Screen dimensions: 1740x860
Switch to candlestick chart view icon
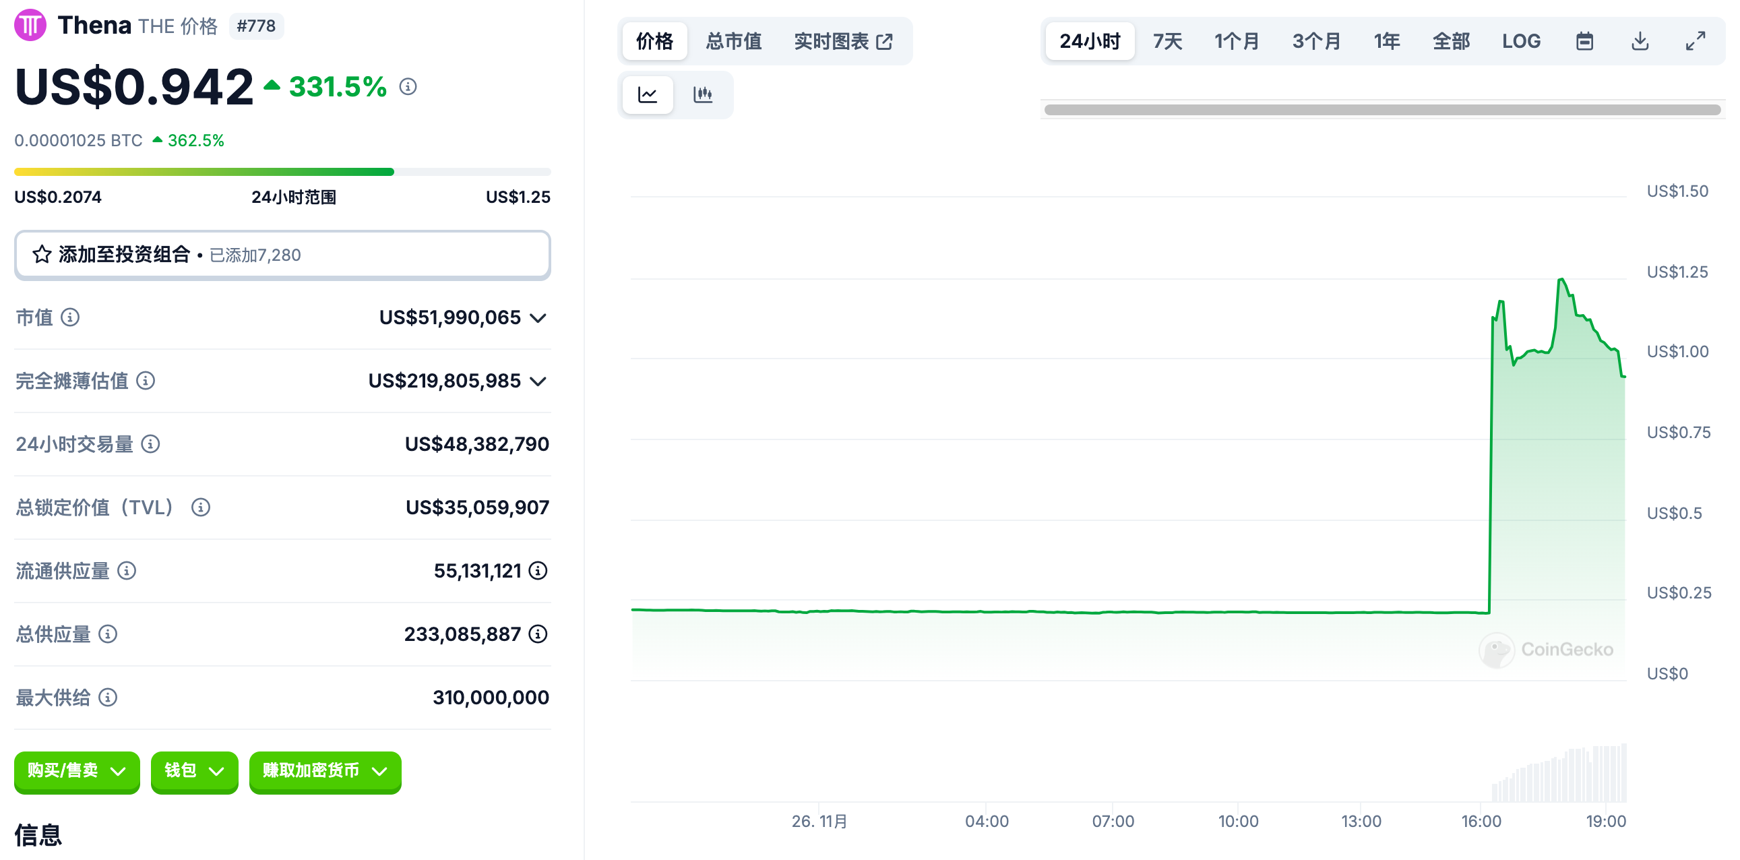click(x=702, y=94)
